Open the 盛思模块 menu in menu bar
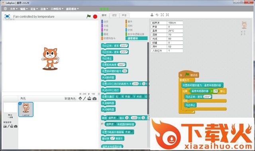 (72, 9)
